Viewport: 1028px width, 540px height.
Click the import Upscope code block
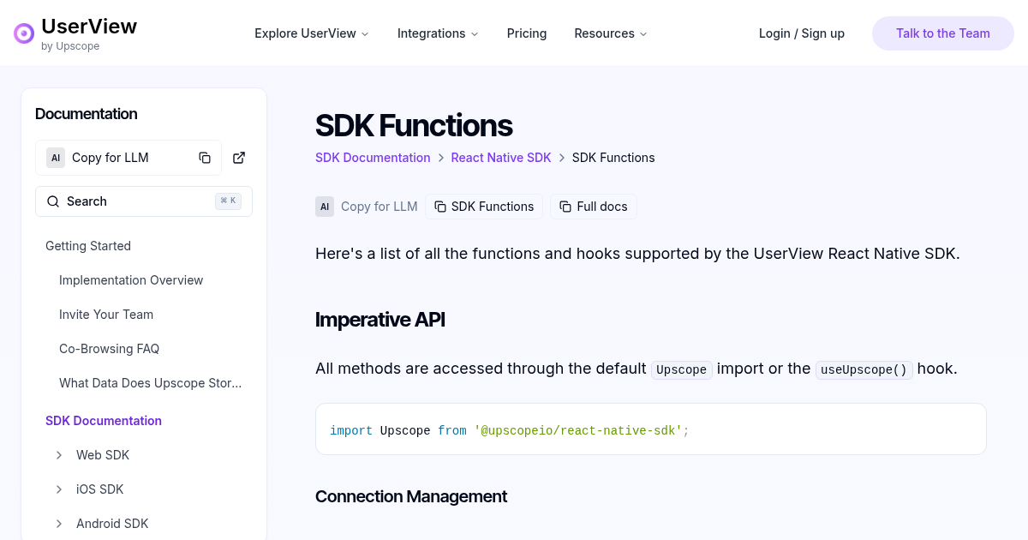pos(651,429)
